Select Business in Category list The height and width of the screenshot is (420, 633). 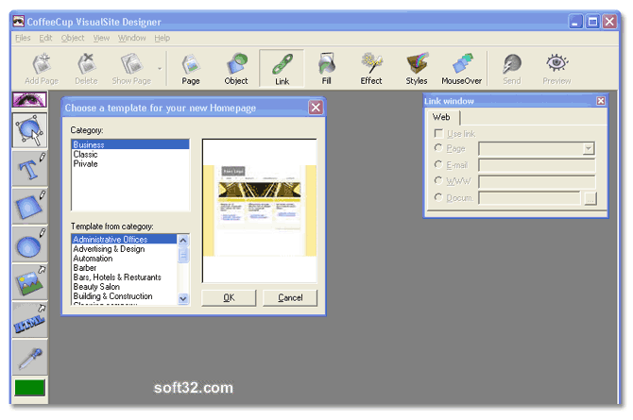click(130, 144)
